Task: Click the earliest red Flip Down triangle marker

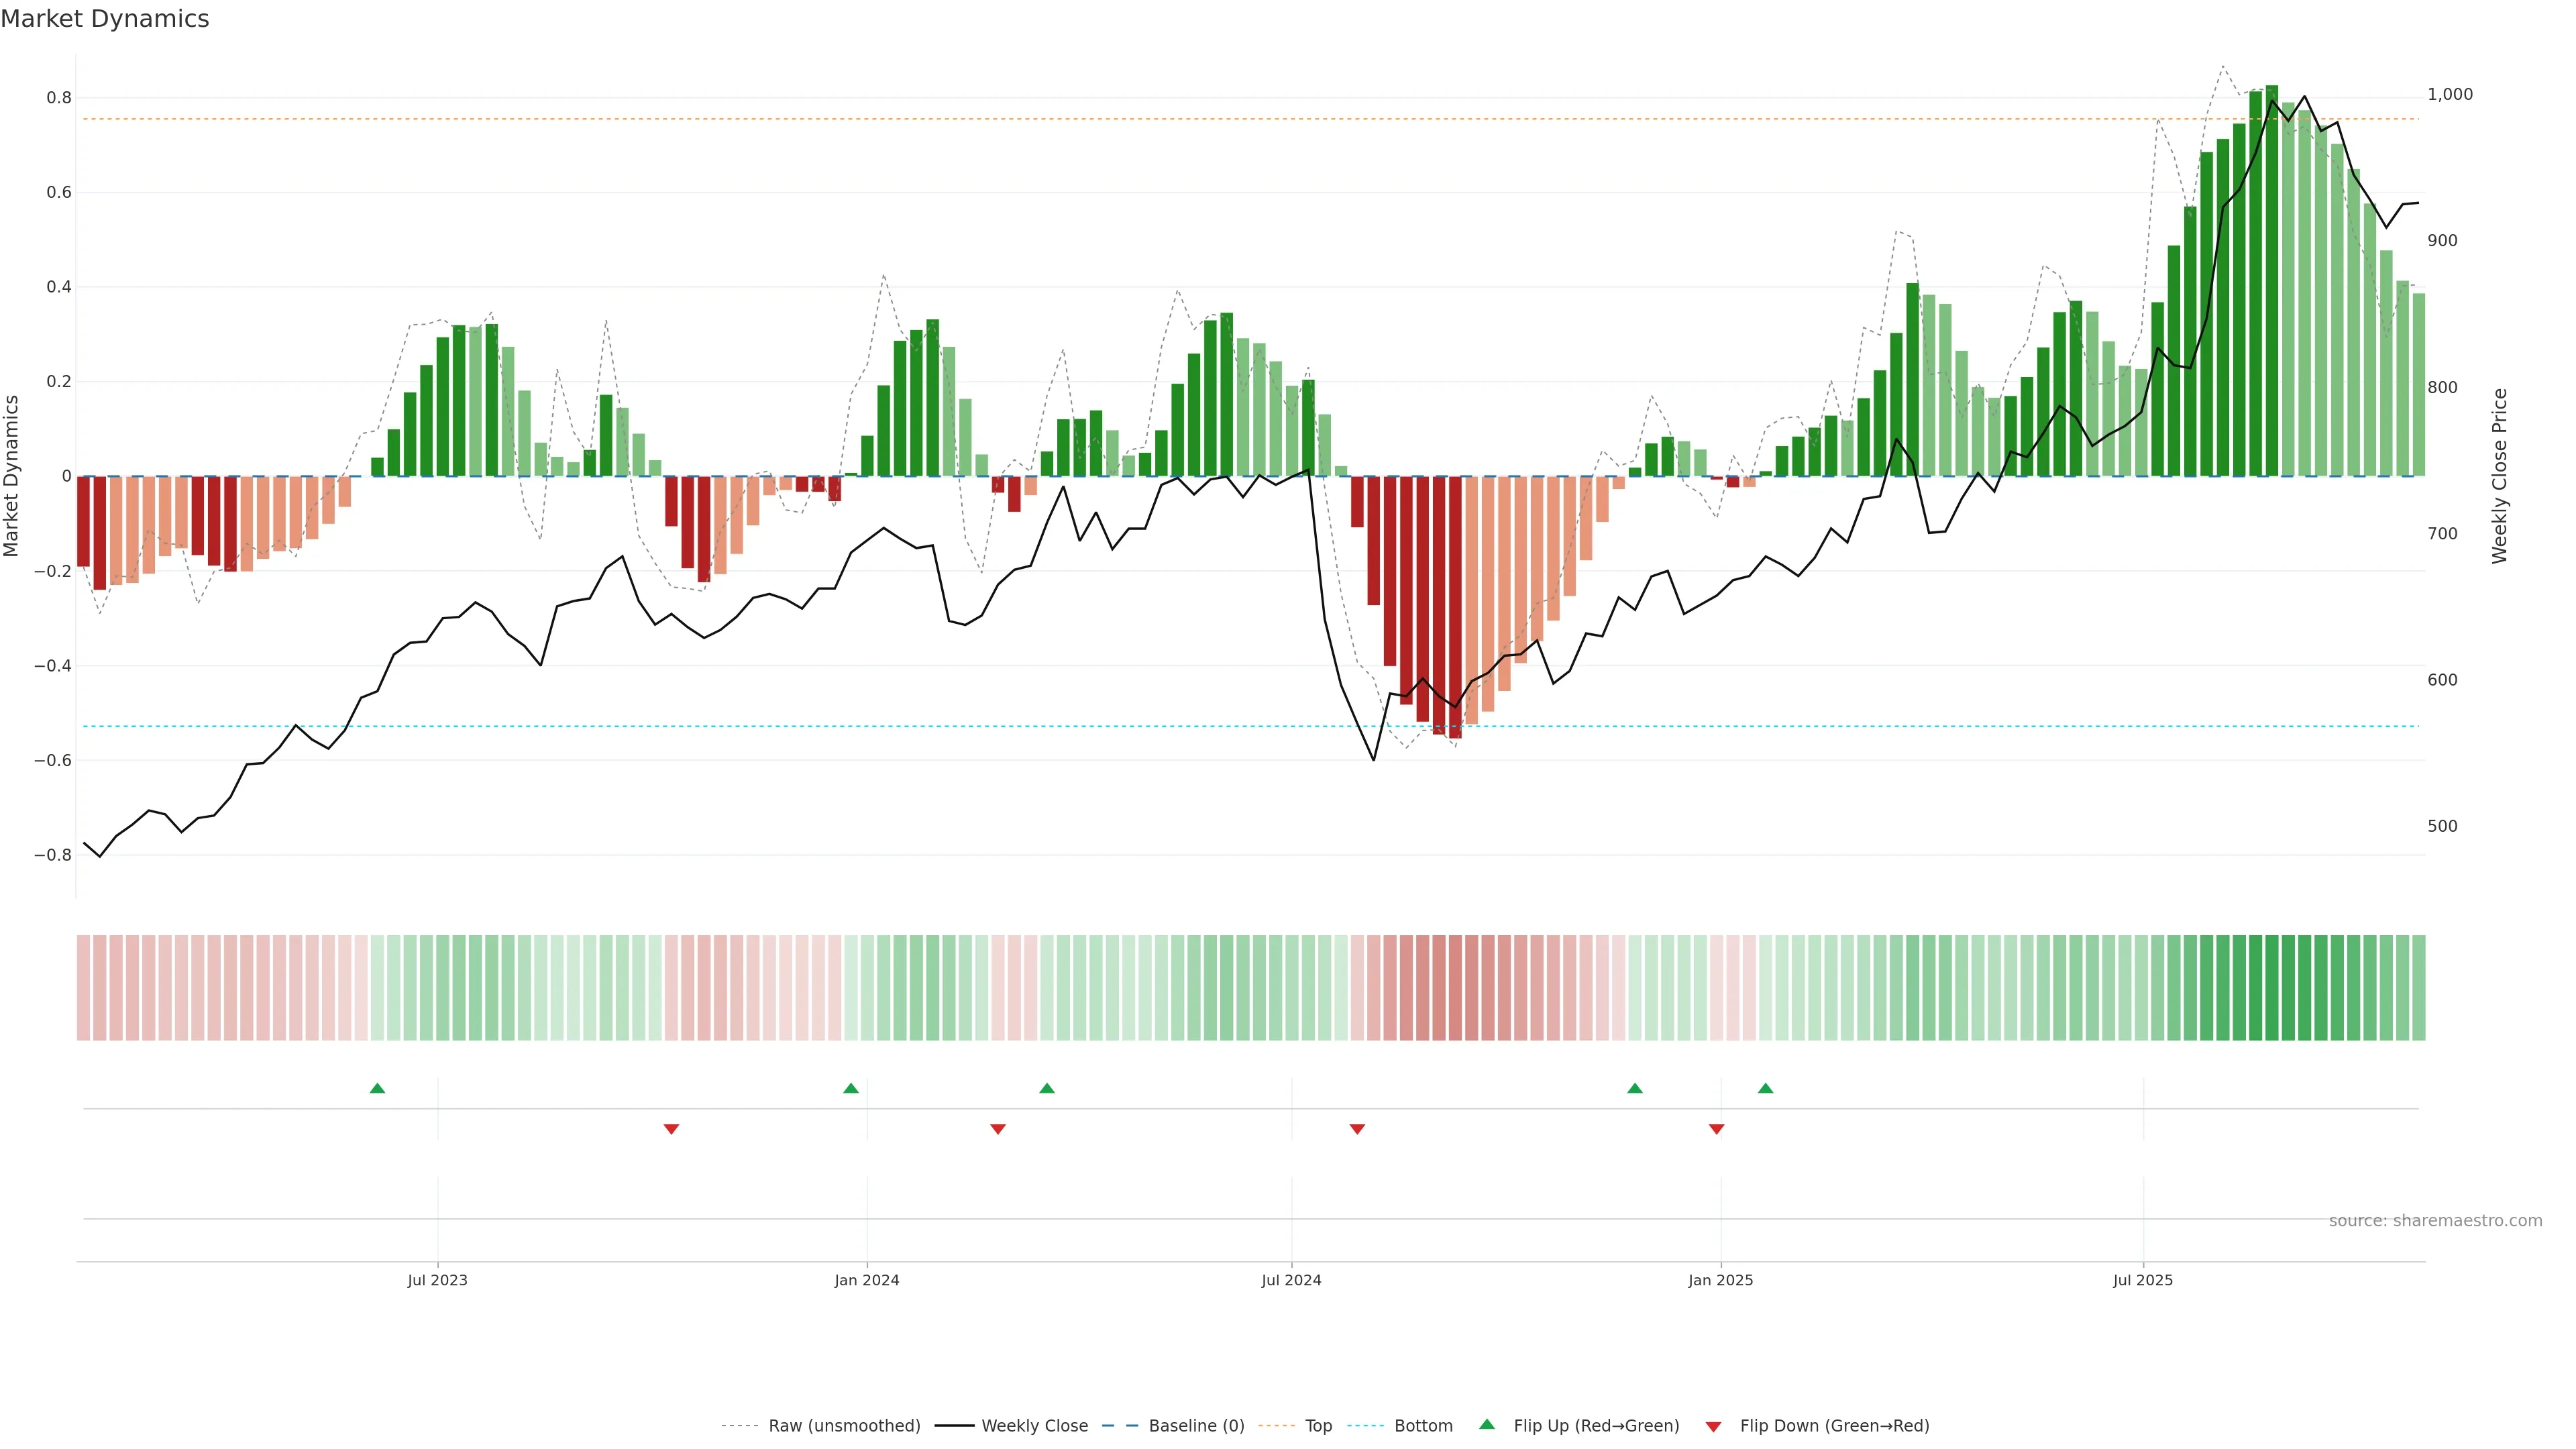Action: 671,1129
